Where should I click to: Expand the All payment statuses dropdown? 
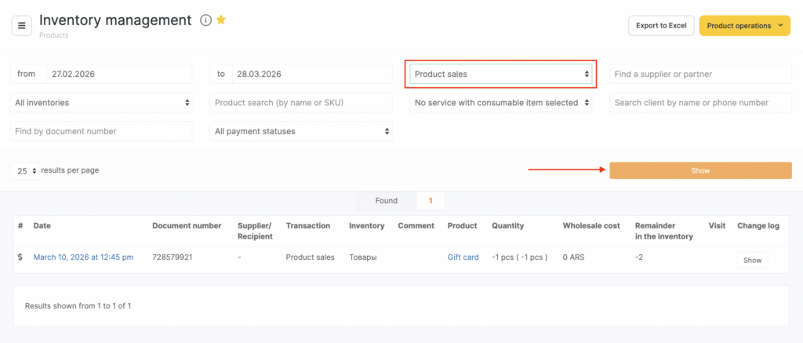(x=301, y=131)
